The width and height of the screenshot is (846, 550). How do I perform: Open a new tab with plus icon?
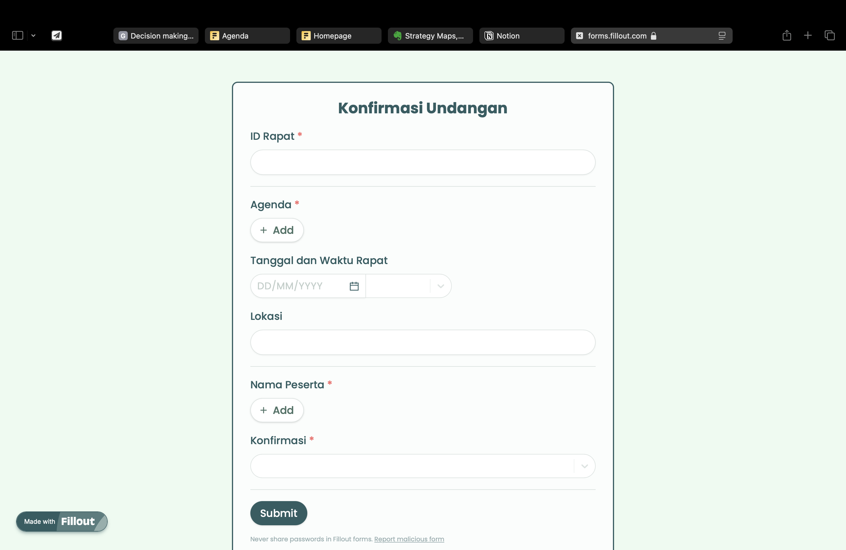(x=808, y=36)
